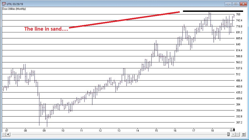Click the 18 year label on the time axis
The height and width of the screenshot is (140, 249).
coord(212,131)
